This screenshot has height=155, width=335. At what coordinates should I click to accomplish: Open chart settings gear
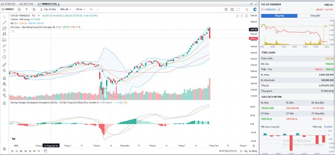[x=232, y=9]
